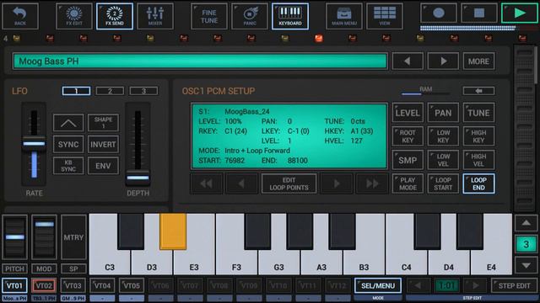Toggle the MTRY button
The width and height of the screenshot is (540, 303).
tap(73, 237)
